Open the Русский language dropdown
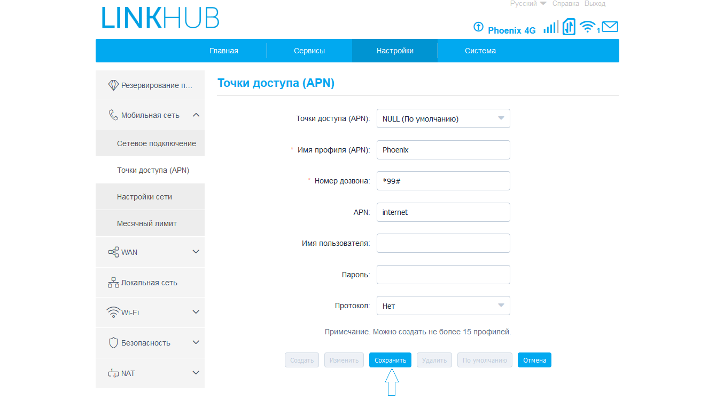This screenshot has height=401, width=716. pyautogui.click(x=528, y=4)
